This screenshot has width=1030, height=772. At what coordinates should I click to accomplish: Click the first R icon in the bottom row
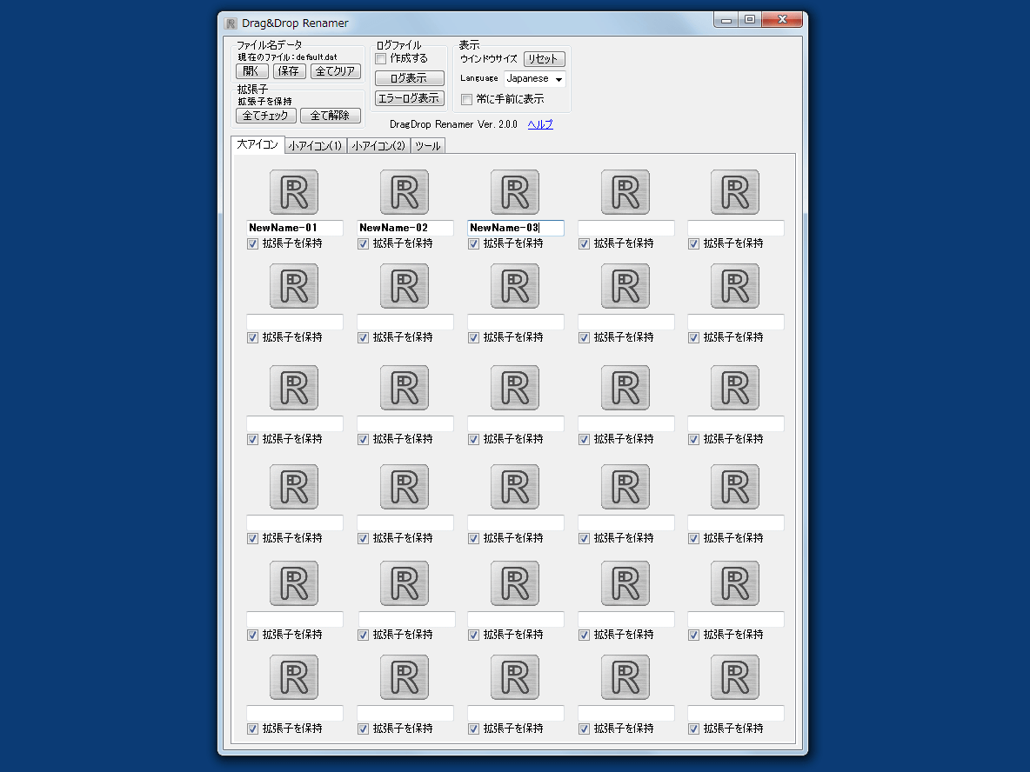click(294, 677)
